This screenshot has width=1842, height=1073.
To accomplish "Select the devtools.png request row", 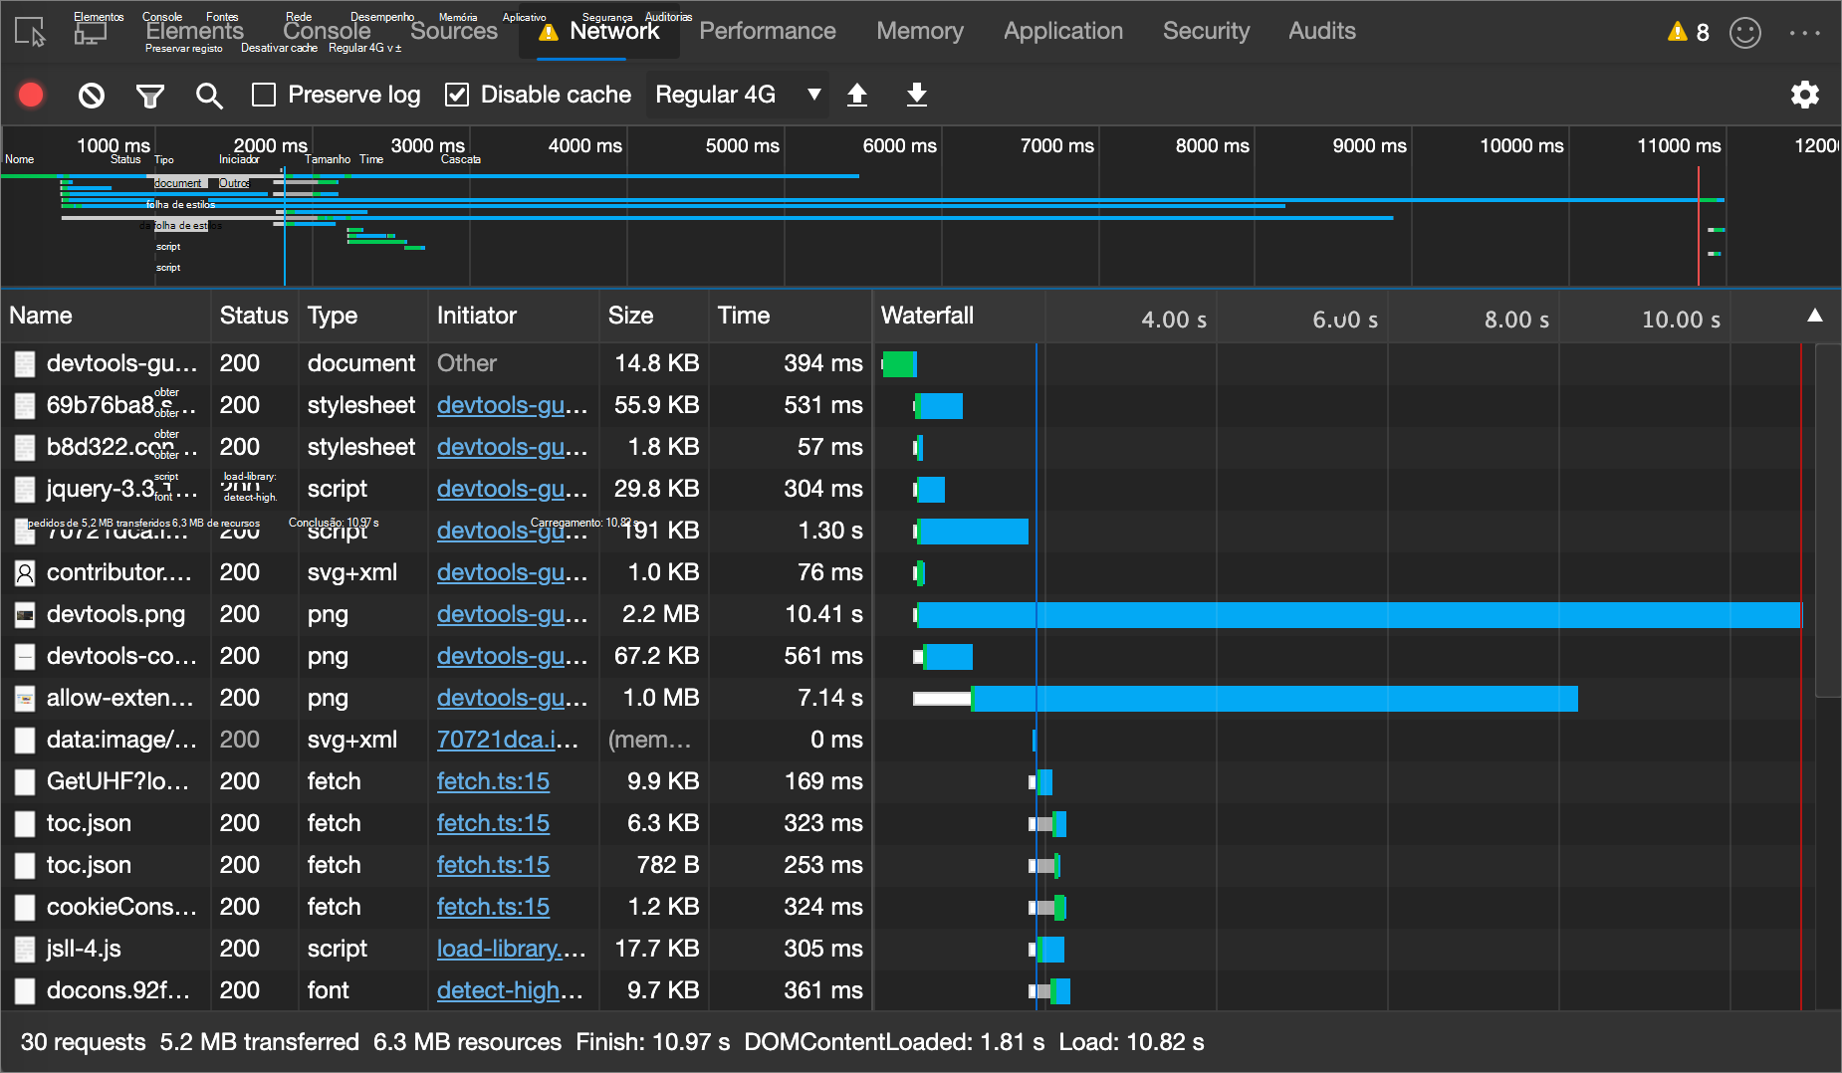I will pyautogui.click(x=115, y=614).
